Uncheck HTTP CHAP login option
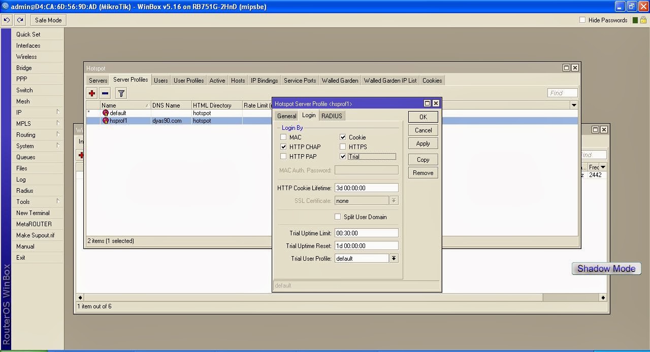 283,147
